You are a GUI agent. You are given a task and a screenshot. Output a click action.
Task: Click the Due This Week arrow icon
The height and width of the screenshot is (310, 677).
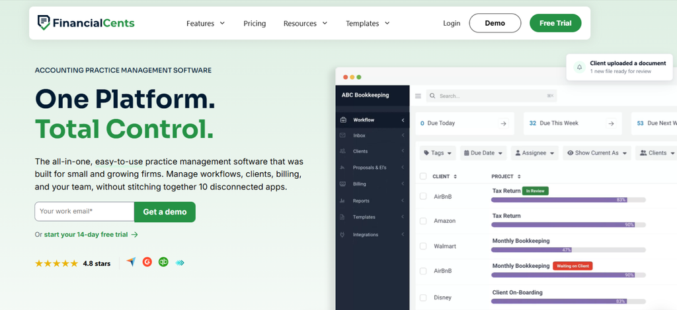pos(611,123)
